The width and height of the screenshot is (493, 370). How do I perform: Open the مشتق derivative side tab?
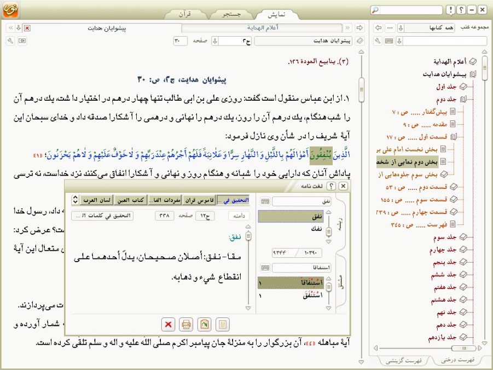[340, 282]
